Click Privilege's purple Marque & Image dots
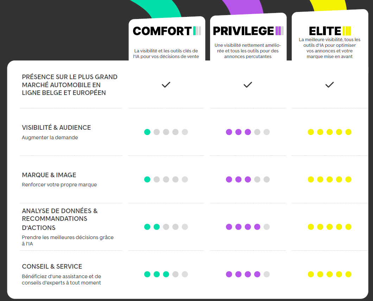373x301 pixels. click(x=238, y=179)
